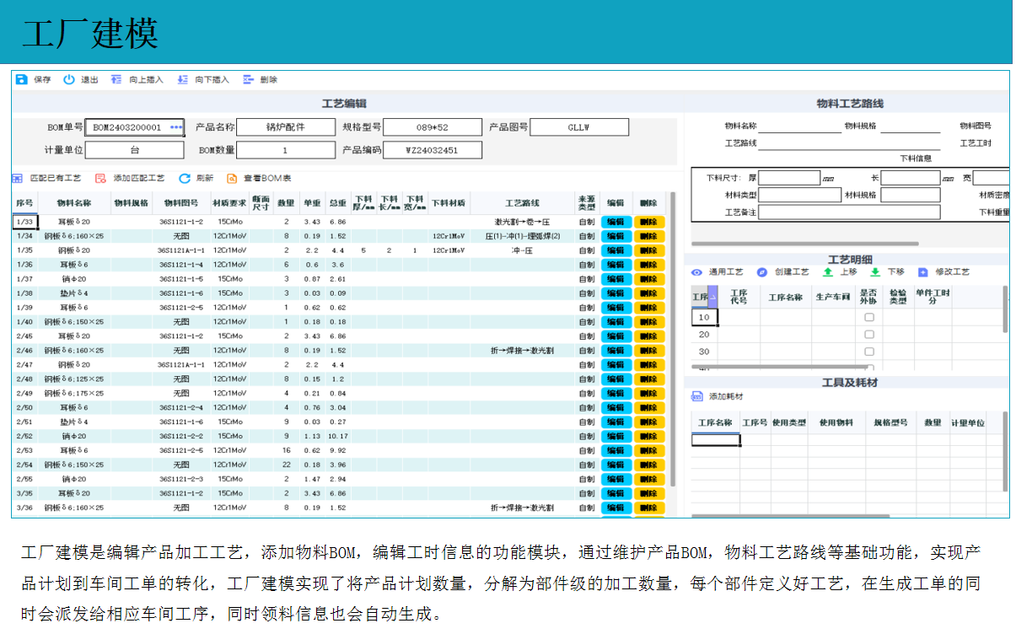This screenshot has height=634, width=1016.
Task: Select sequence cell 1/33
Action: 24,222
